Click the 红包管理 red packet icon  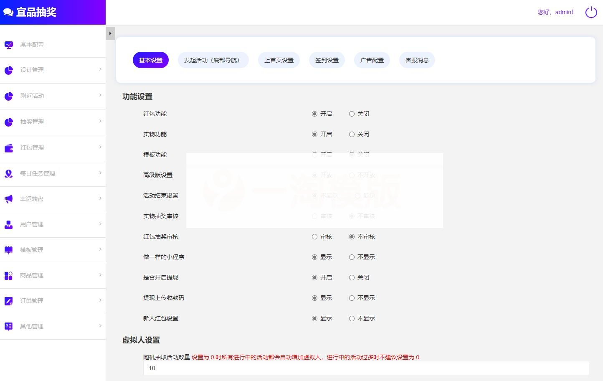[9, 147]
